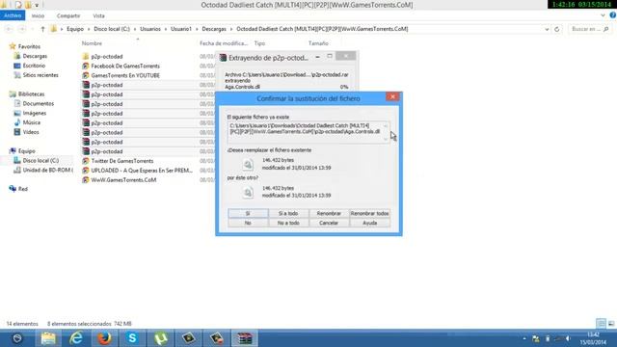Sort by Nombre column header
The image size is (617, 347).
93,43
